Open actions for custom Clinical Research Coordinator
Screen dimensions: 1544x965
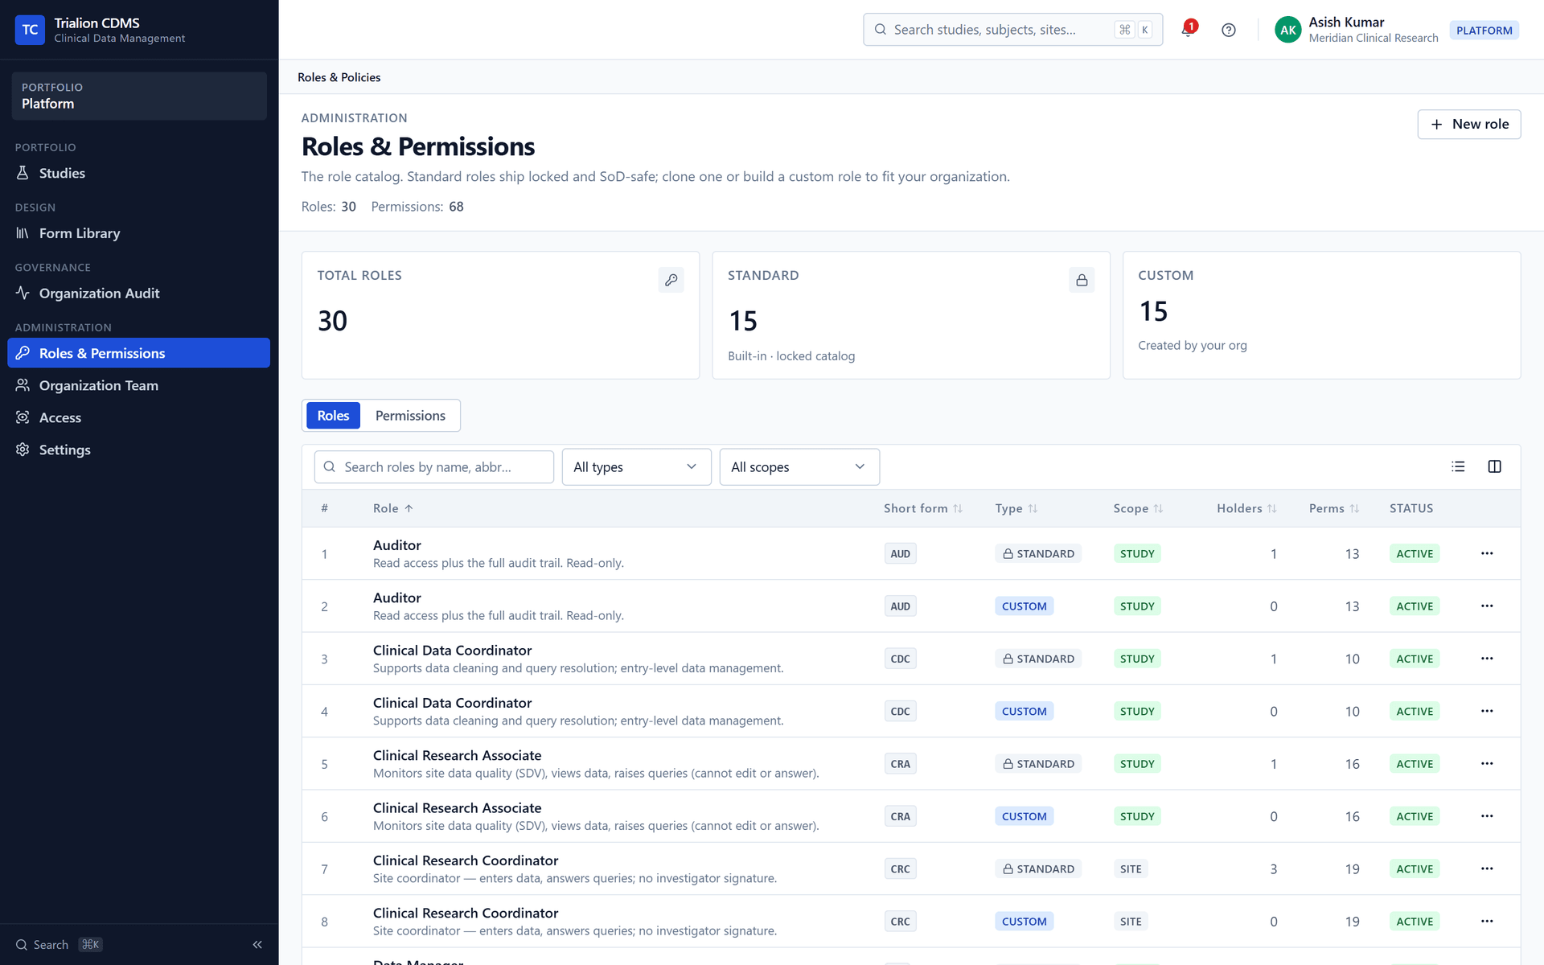pos(1487,921)
